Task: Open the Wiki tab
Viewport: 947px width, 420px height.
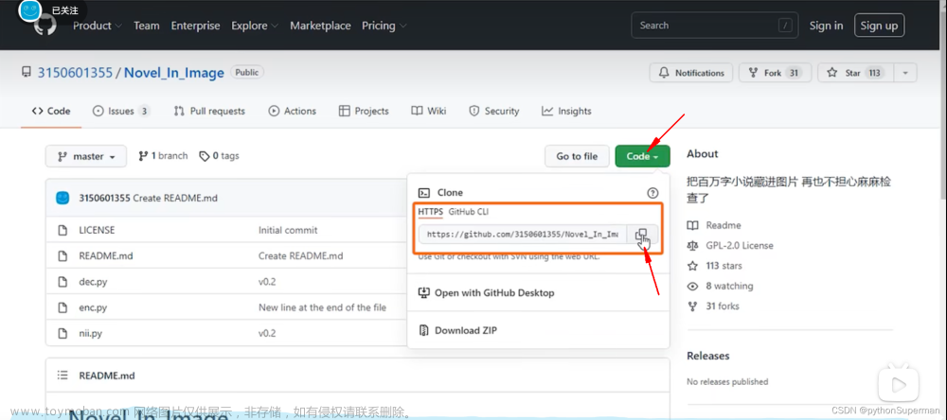Action: 429,111
